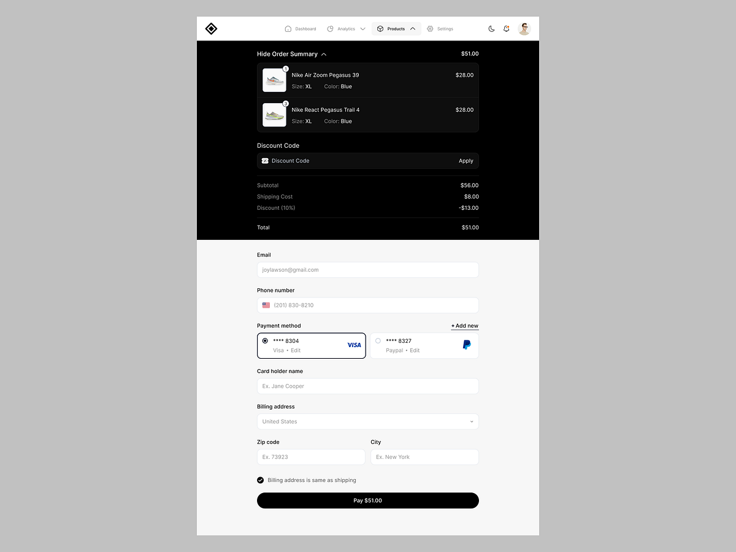Click the discount ticket icon

(265, 161)
